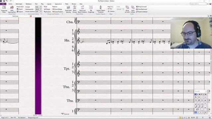Click zoom out minus button

[197, 118]
